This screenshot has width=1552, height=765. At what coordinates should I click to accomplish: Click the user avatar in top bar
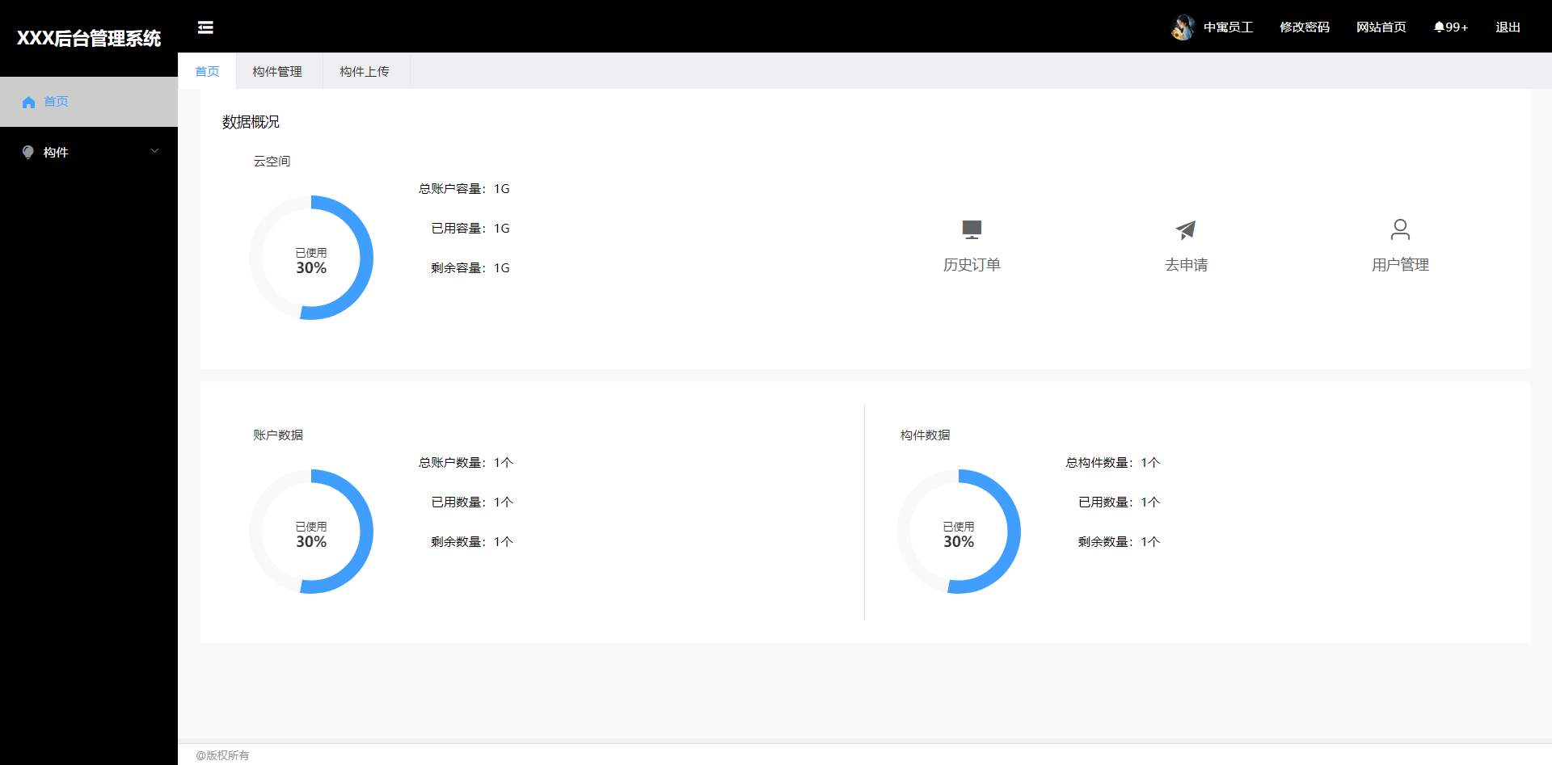pos(1183,27)
